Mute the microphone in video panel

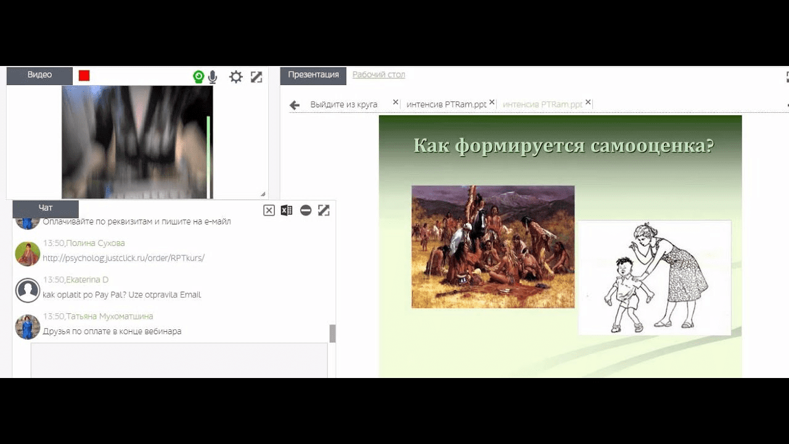[213, 77]
